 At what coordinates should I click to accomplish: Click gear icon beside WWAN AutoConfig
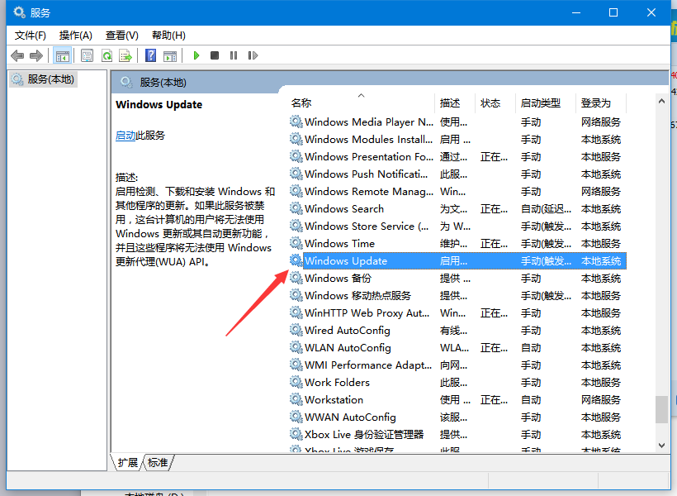(296, 417)
